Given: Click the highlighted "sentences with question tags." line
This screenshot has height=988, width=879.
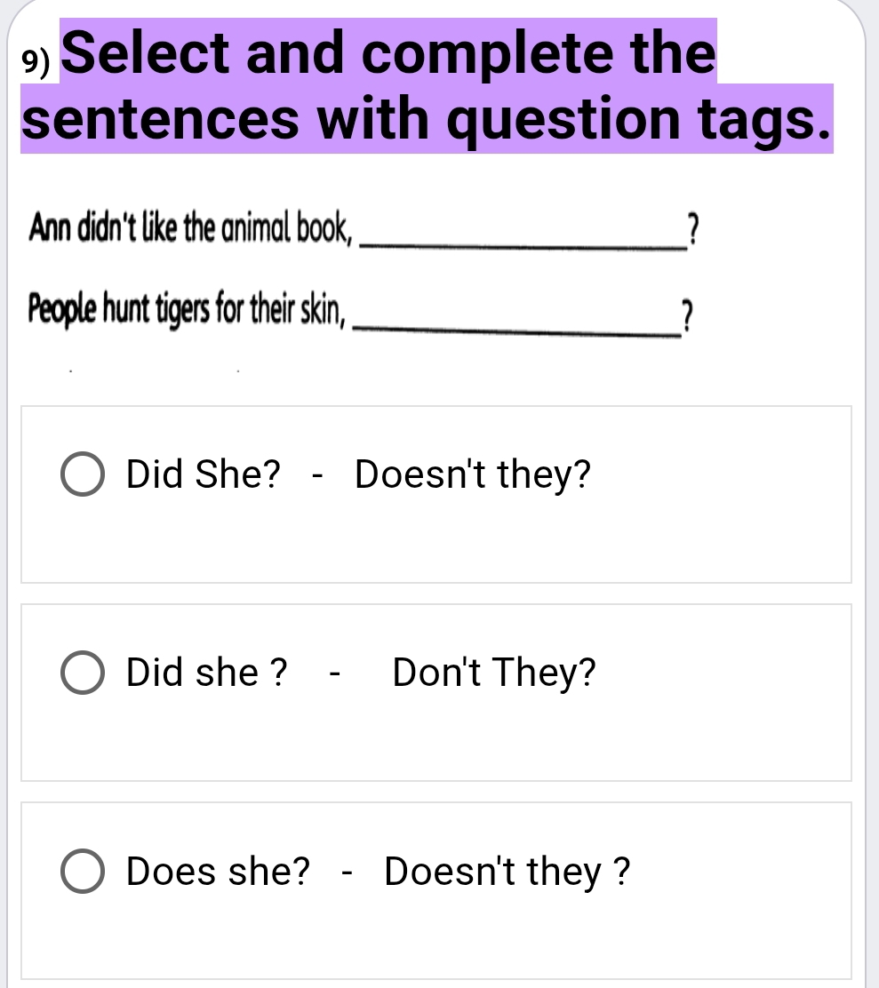Looking at the screenshot, I should click(x=427, y=119).
